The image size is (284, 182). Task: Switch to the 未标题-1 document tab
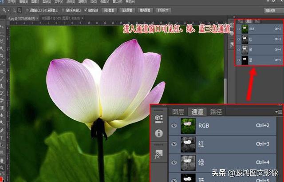pos(61,18)
